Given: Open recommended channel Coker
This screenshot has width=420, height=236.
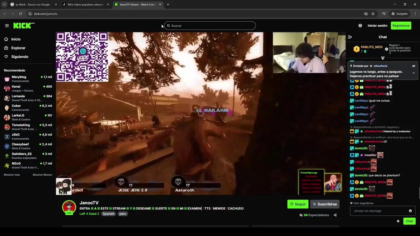Looking at the screenshot, I should coord(28,108).
